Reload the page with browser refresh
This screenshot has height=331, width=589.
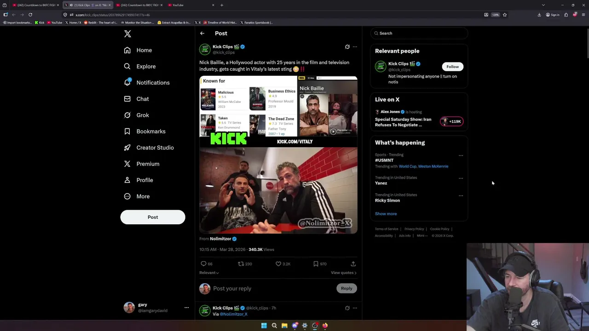coord(30,15)
